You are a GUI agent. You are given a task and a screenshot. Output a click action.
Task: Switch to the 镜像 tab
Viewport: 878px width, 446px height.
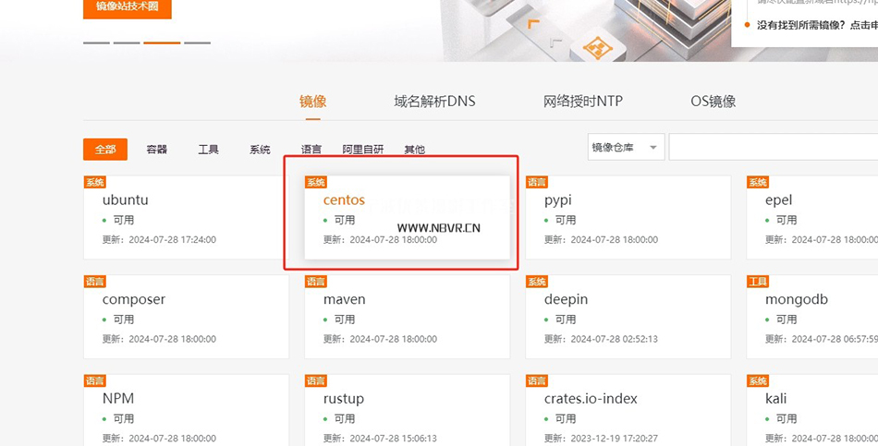click(312, 102)
